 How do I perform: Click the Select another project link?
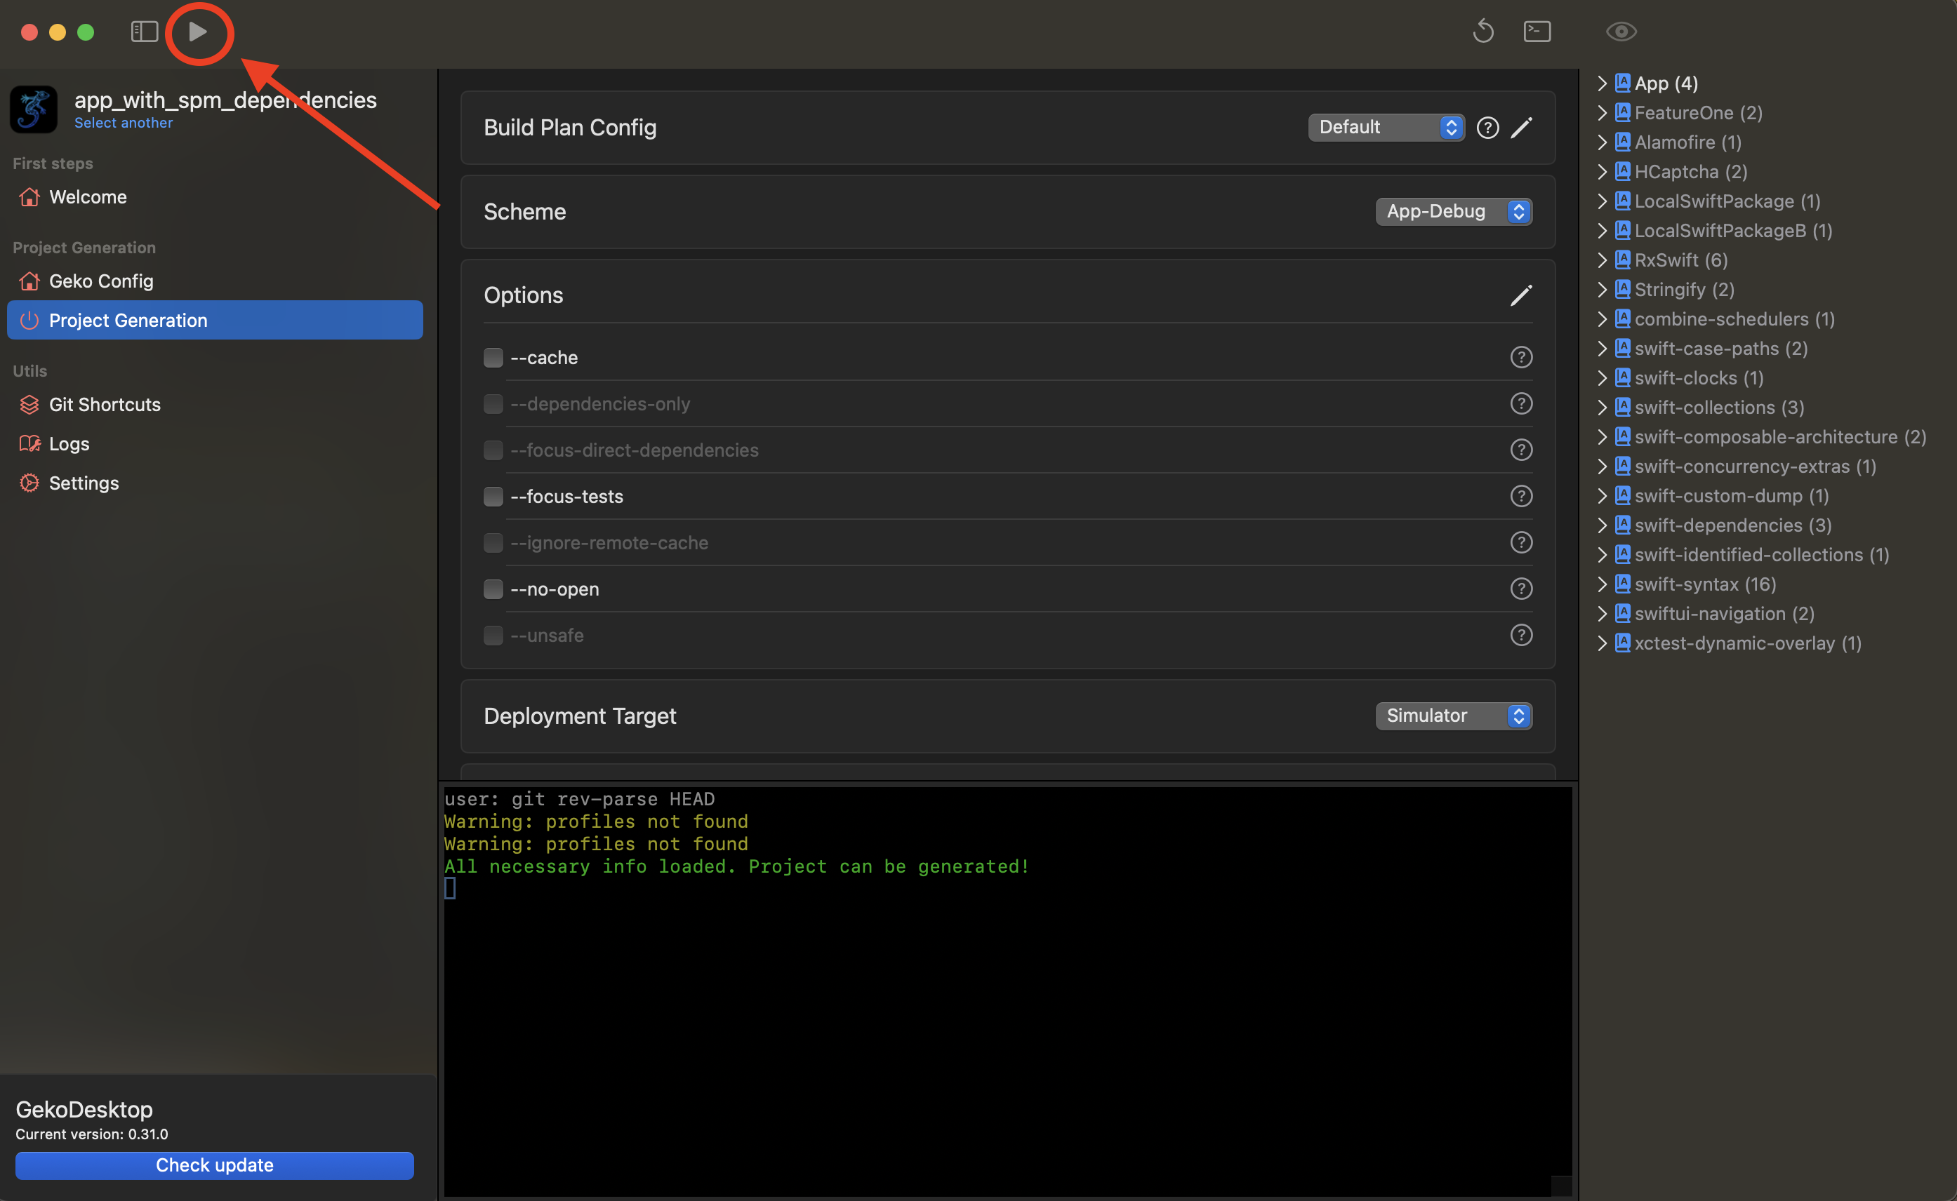pyautogui.click(x=123, y=123)
